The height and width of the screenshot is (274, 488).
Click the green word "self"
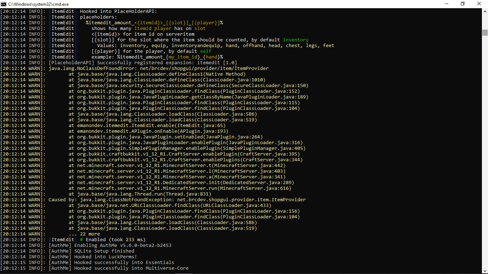pos(205,51)
